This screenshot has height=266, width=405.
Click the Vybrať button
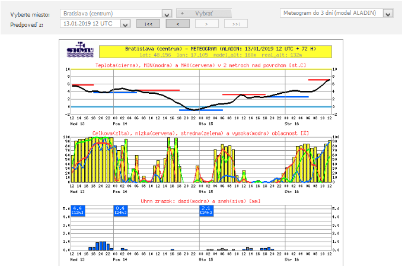[x=204, y=13]
